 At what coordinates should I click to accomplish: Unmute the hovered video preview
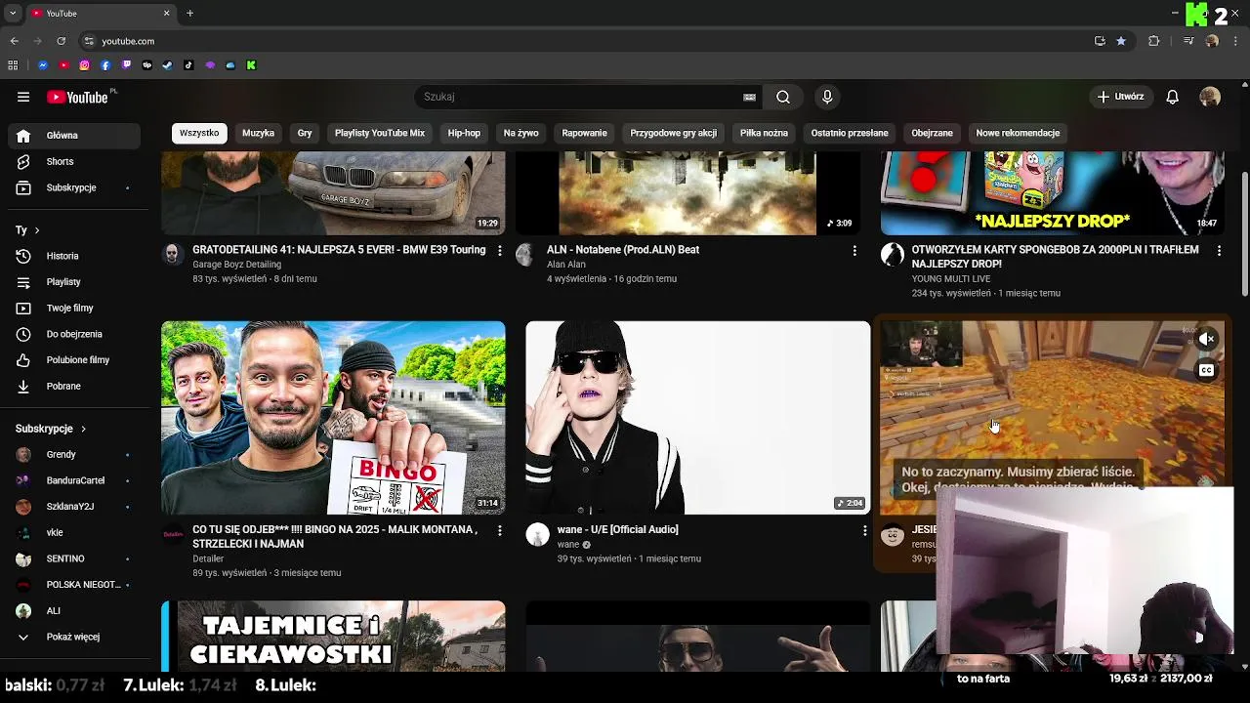coord(1207,339)
